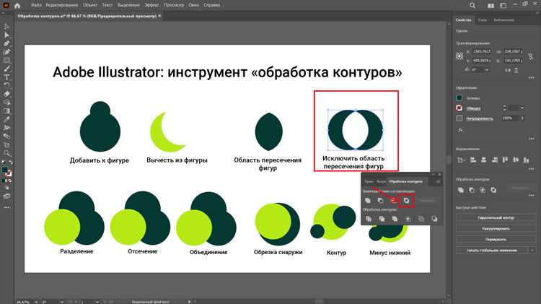Reset to default fill and stroke
Image resolution: width=541 pixels, height=304 pixels.
(3, 162)
